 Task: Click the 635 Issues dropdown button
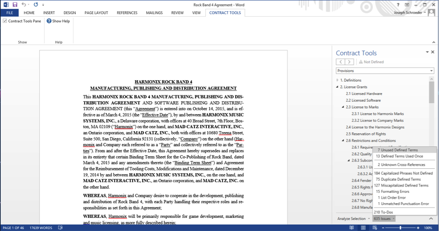point(384,219)
